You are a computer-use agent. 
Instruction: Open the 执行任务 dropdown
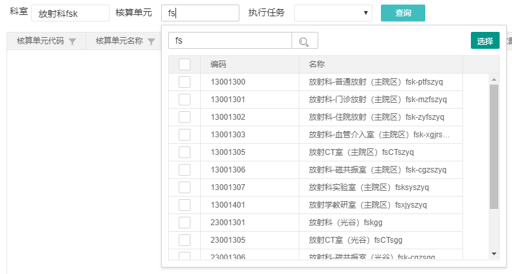click(x=333, y=13)
